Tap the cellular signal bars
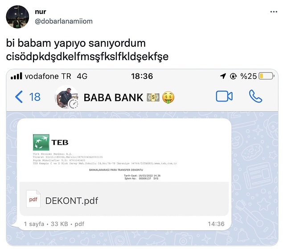 [x=16, y=76]
